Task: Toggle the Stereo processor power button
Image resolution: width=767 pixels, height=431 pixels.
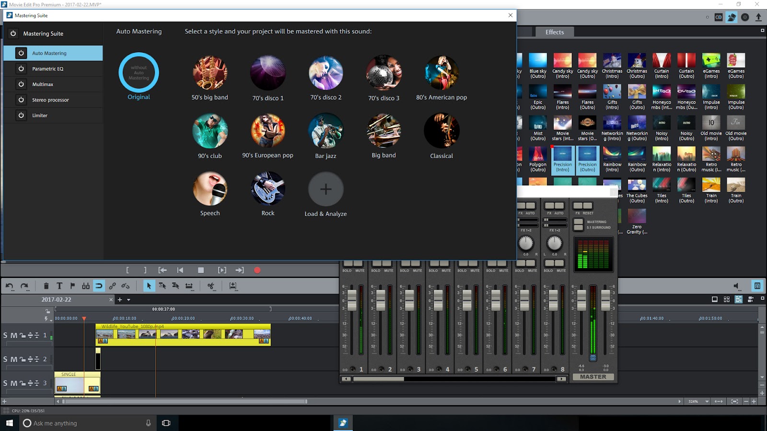Action: point(21,100)
